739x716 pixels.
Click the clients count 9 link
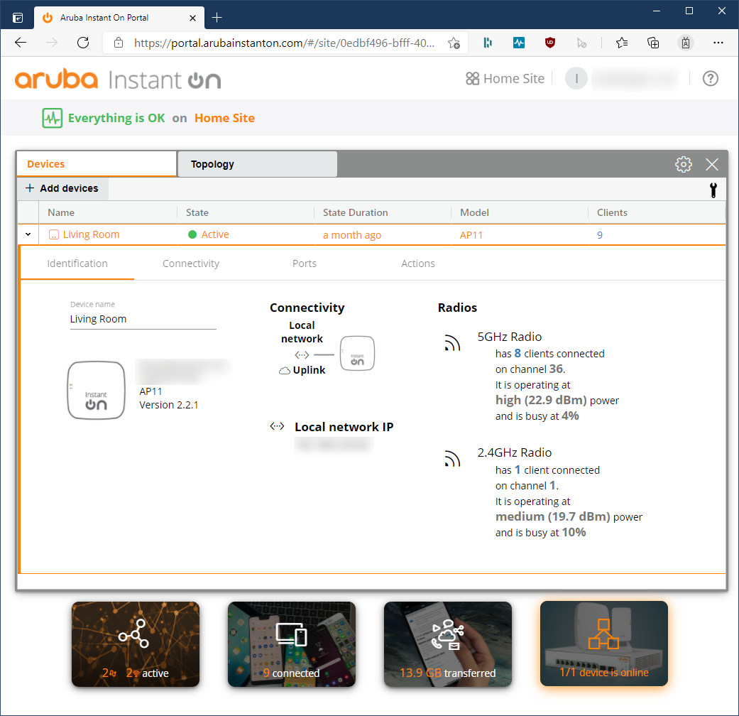[599, 235]
